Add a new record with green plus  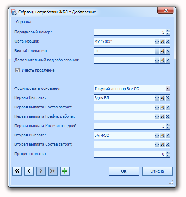tap(65, 171)
